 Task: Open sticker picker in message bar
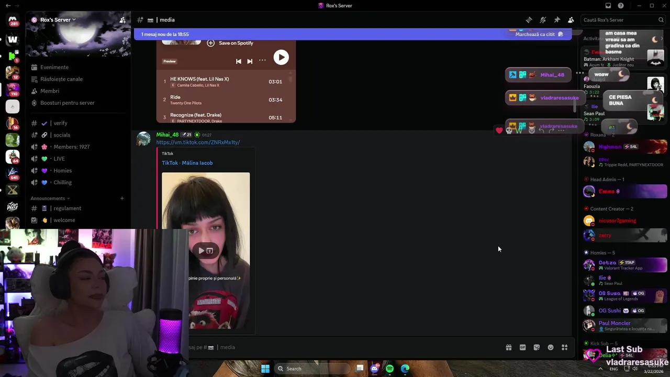pos(537,347)
